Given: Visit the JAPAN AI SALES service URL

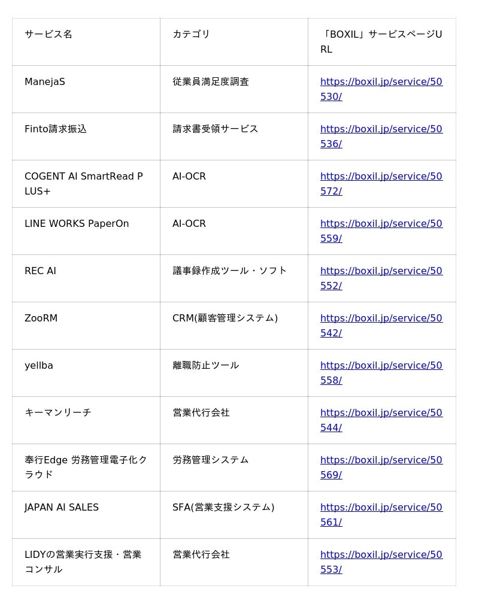Looking at the screenshot, I should coord(381,508).
